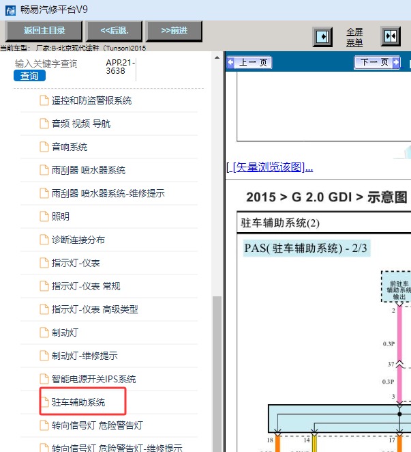
Task: Open the 全屏菜单 link
Action: (354, 38)
